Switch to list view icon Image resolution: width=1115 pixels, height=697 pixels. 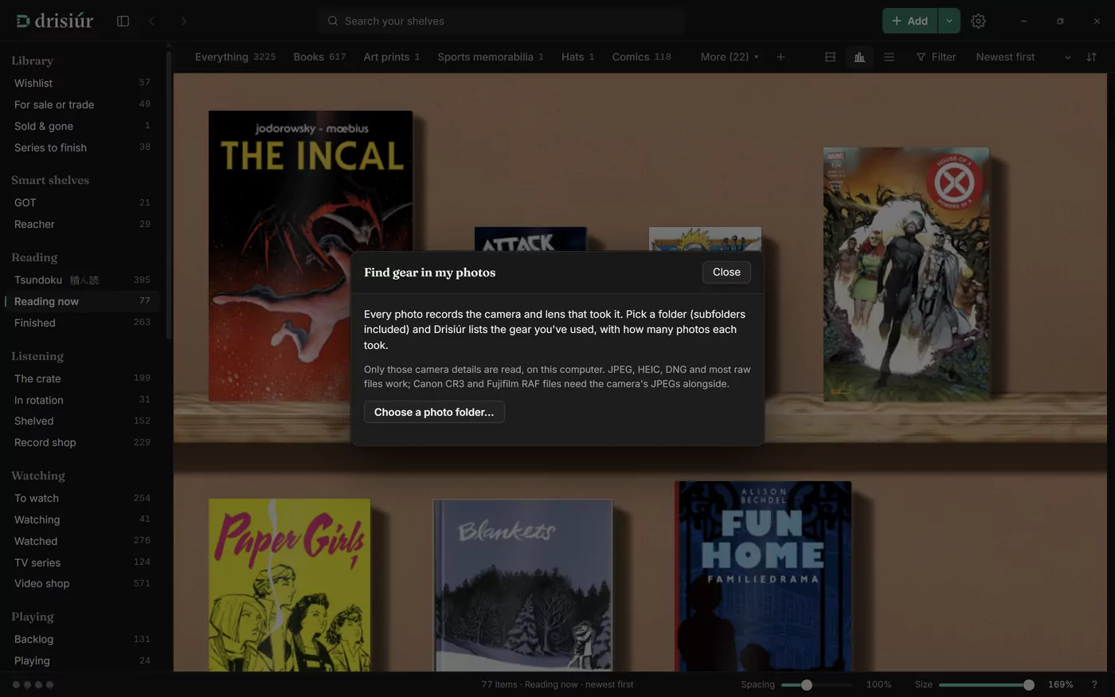click(889, 57)
